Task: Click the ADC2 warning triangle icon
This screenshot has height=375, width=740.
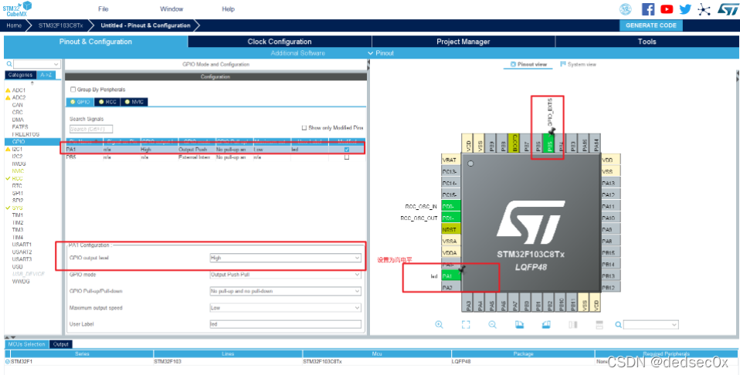Action: (8, 98)
